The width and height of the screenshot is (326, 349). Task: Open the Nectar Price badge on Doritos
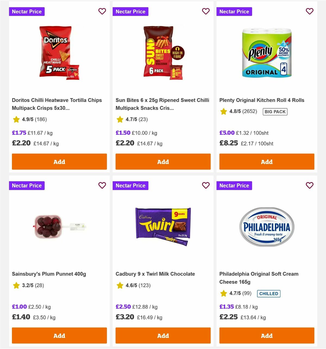(x=27, y=11)
